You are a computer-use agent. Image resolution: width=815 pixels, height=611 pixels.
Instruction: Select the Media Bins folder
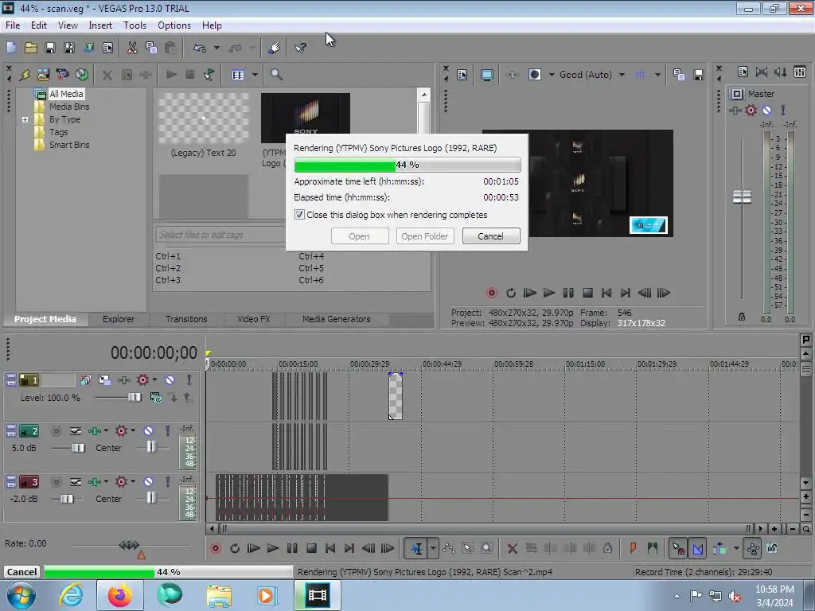[x=69, y=107]
